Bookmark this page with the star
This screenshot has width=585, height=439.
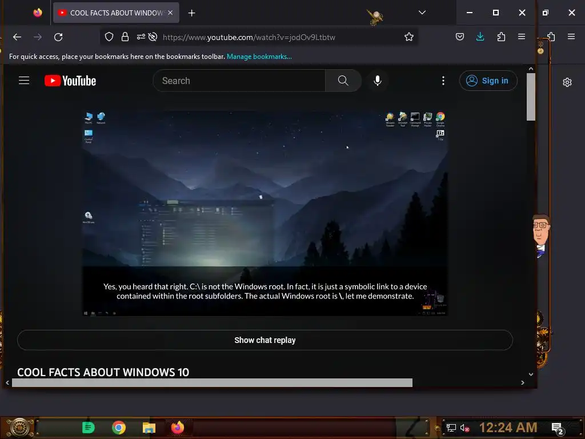click(409, 37)
